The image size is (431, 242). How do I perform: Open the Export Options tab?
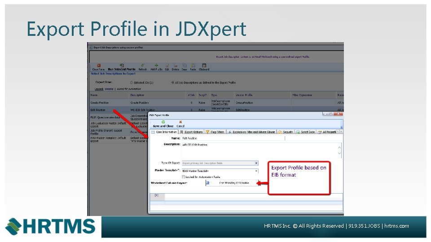[191, 132]
